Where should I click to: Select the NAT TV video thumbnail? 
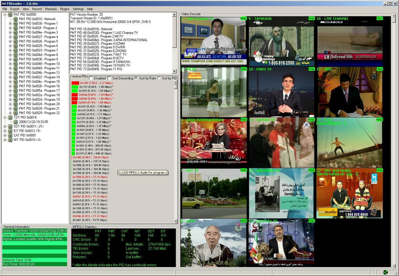click(214, 193)
